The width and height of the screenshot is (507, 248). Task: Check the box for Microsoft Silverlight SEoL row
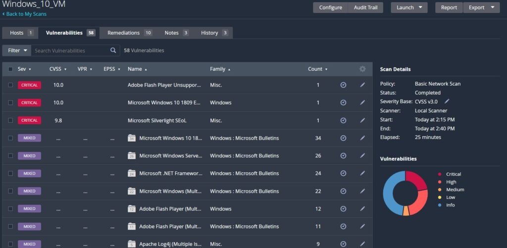point(10,120)
